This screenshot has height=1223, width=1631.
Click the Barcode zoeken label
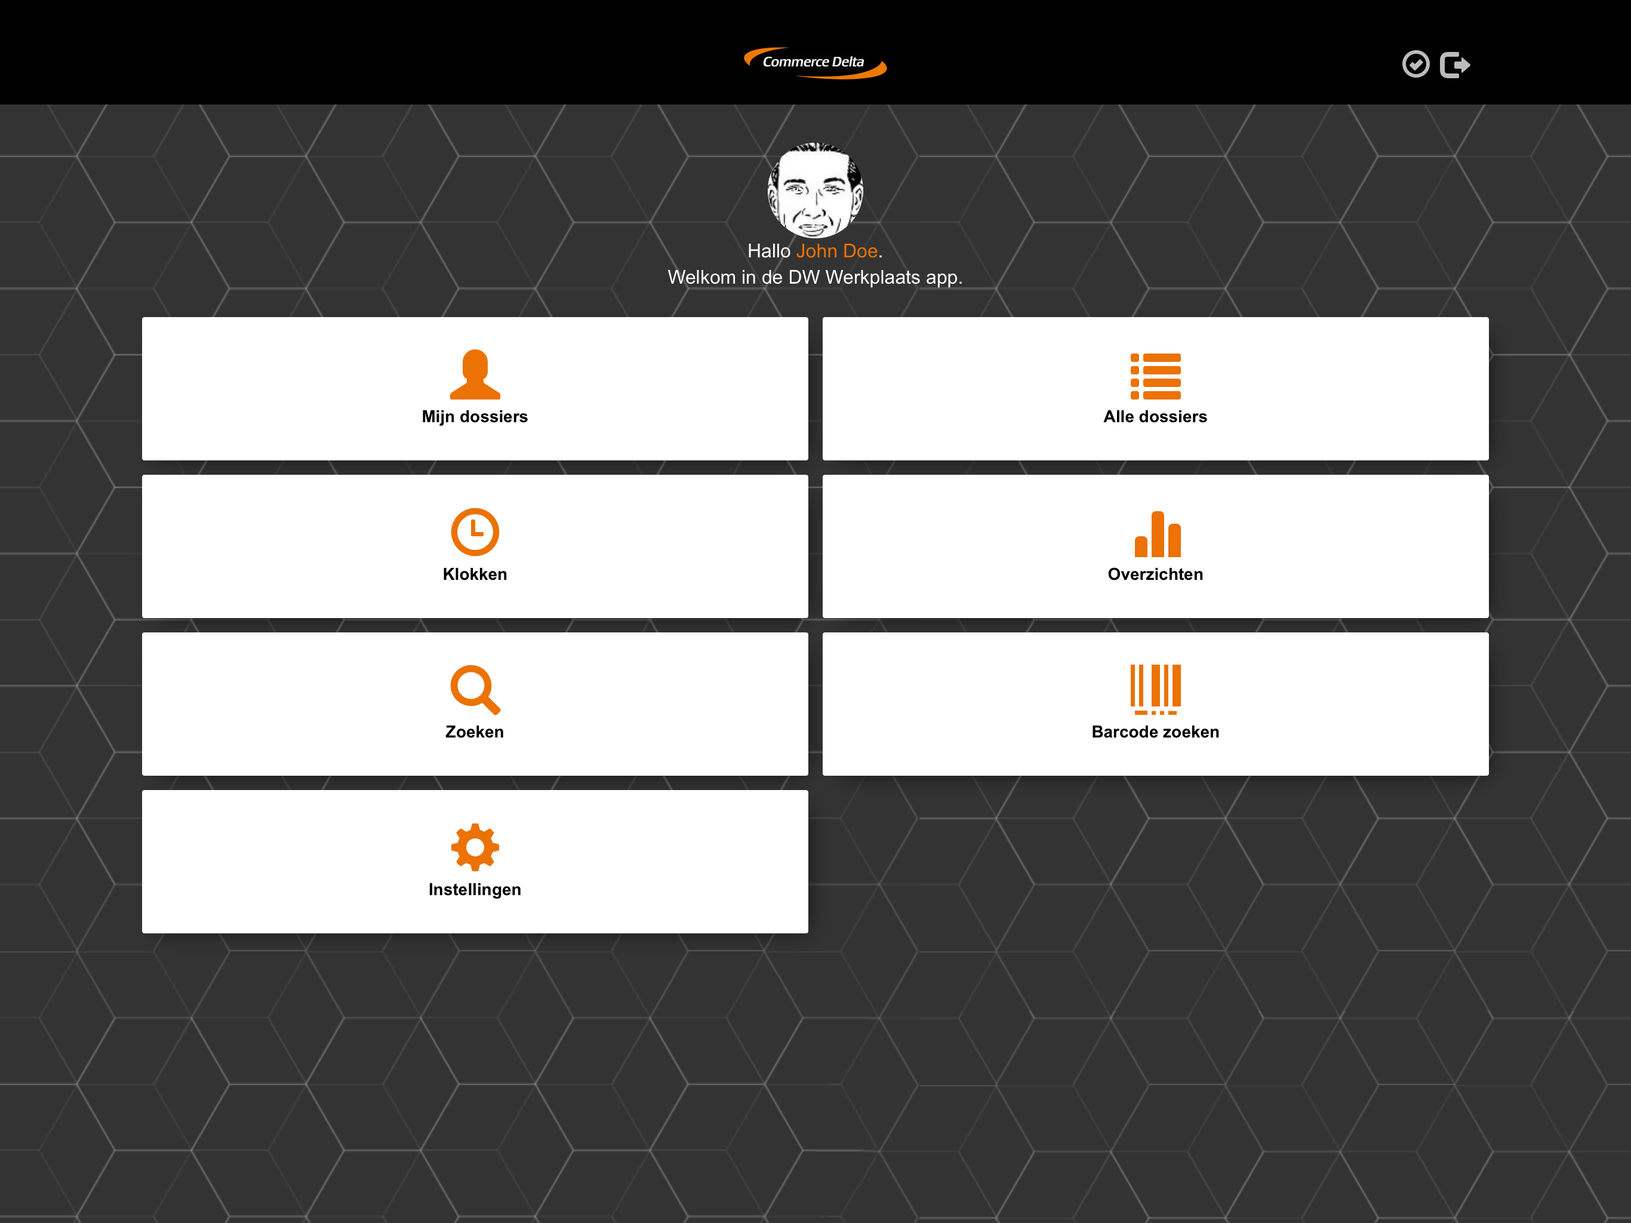1155,732
